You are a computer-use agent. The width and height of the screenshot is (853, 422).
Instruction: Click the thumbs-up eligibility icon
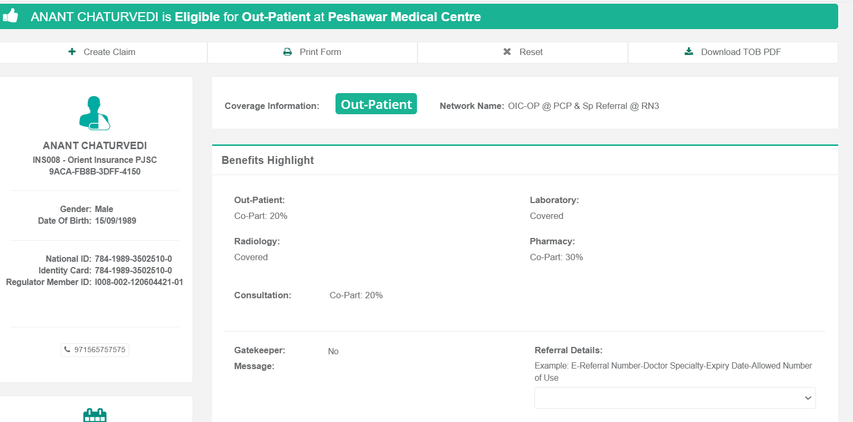pyautogui.click(x=11, y=16)
